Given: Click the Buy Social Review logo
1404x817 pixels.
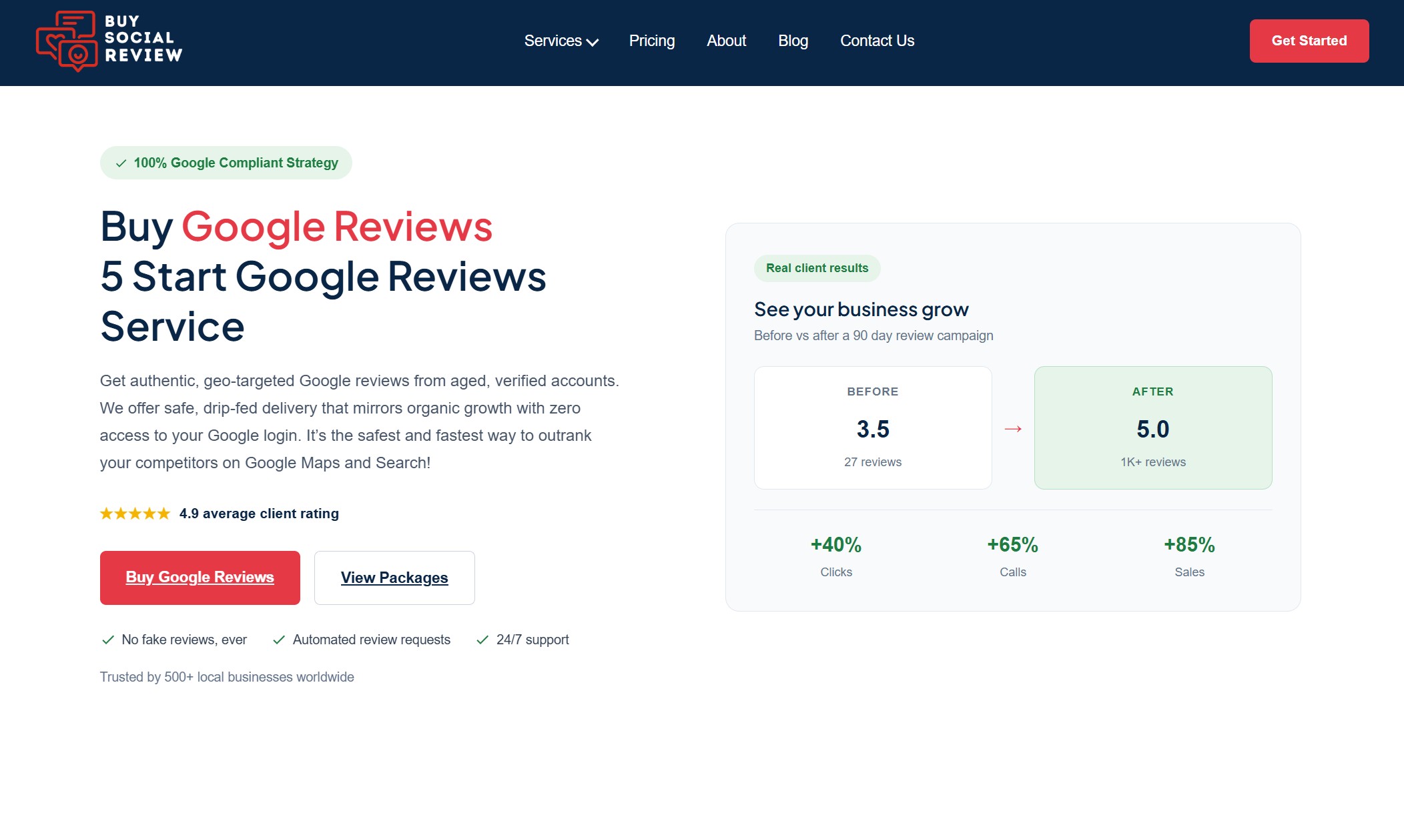Looking at the screenshot, I should (x=109, y=41).
